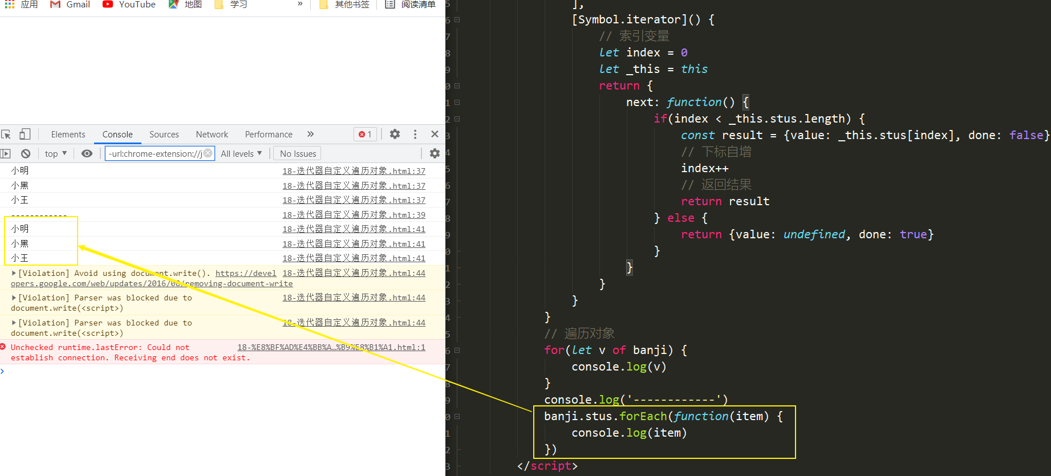Collapse the next function fold marker
The width and height of the screenshot is (1051, 476).
tap(457, 102)
